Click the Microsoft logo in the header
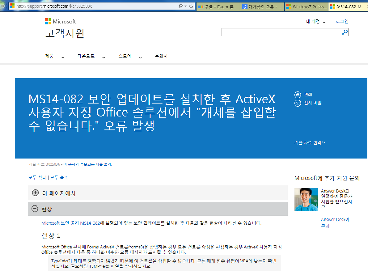Screen dimensions: 368x271 coord(60,22)
